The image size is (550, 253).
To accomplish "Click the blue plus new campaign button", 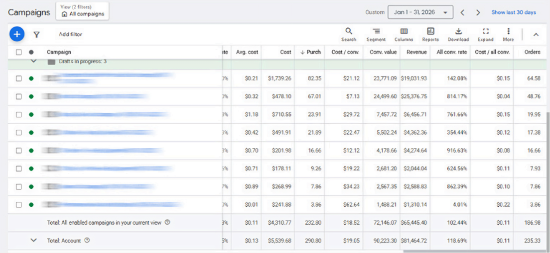I will pos(17,34).
